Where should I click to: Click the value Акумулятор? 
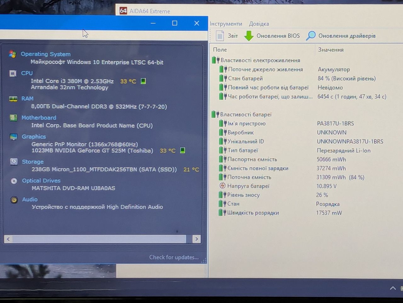(x=334, y=69)
